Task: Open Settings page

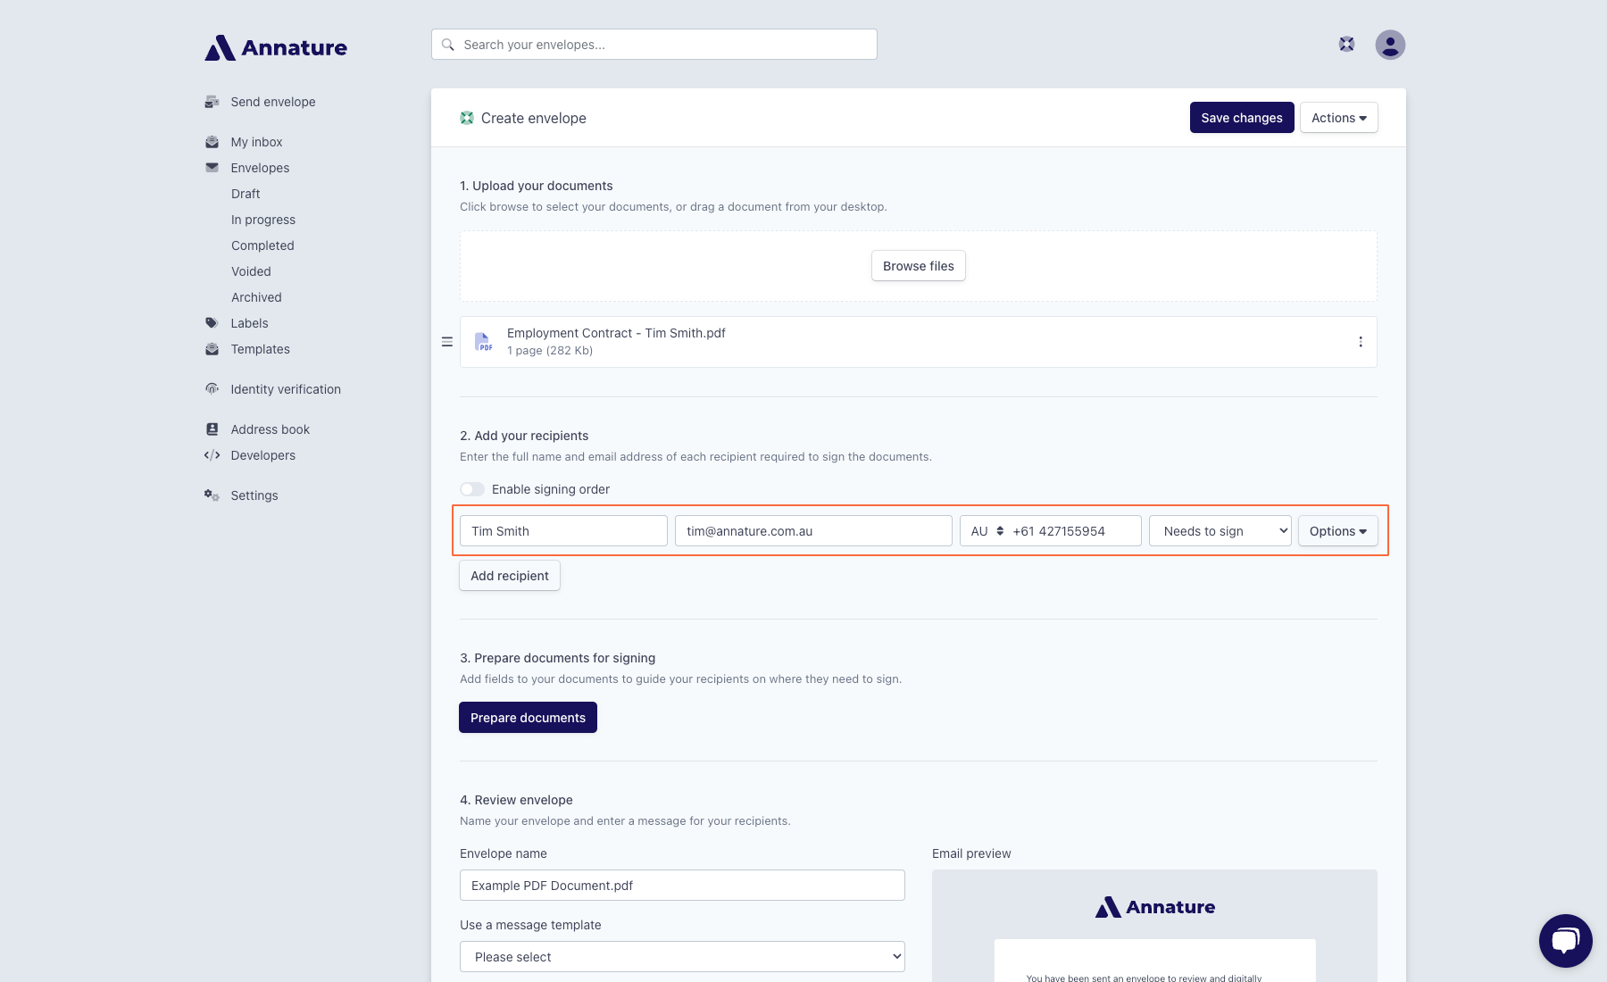Action: pyautogui.click(x=254, y=495)
